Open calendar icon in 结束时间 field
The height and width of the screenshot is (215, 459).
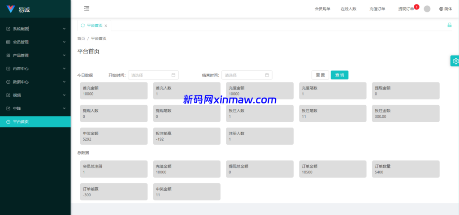point(267,75)
